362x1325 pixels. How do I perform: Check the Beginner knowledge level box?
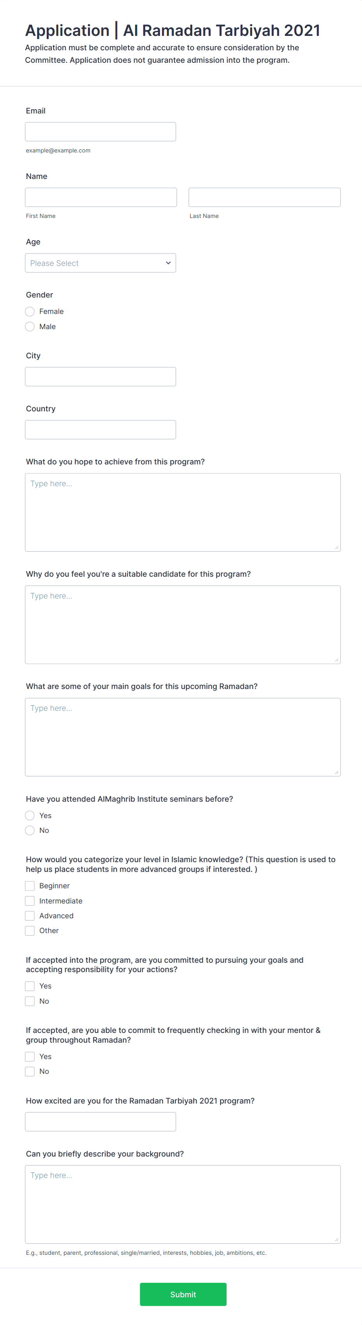[x=30, y=886]
